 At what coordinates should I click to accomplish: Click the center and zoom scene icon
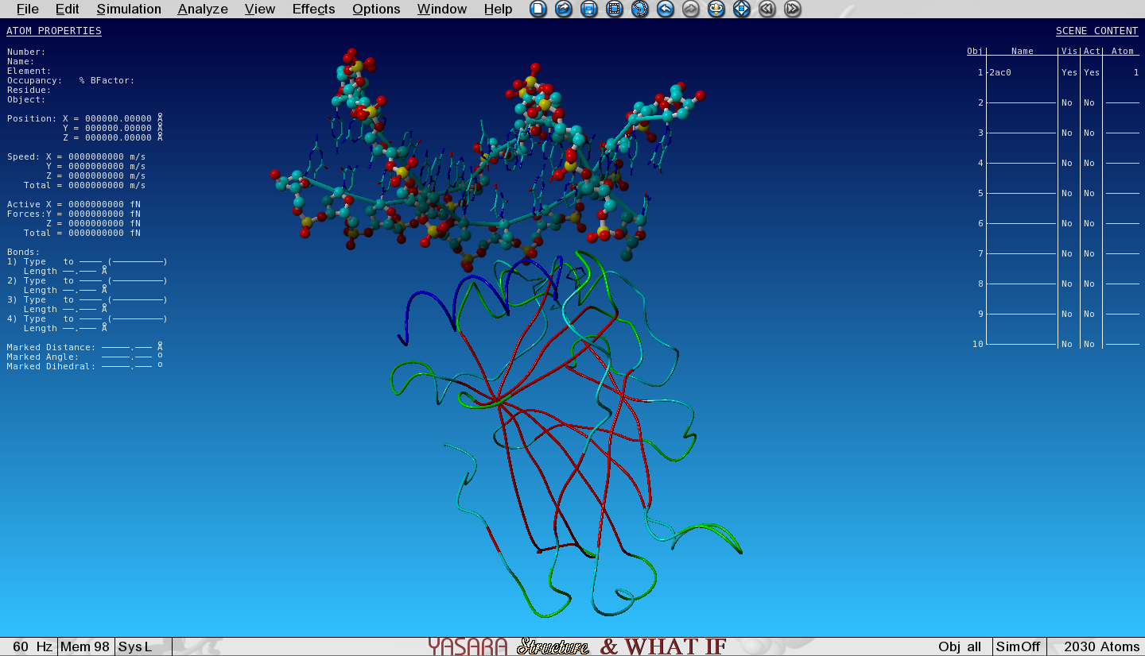tap(742, 10)
